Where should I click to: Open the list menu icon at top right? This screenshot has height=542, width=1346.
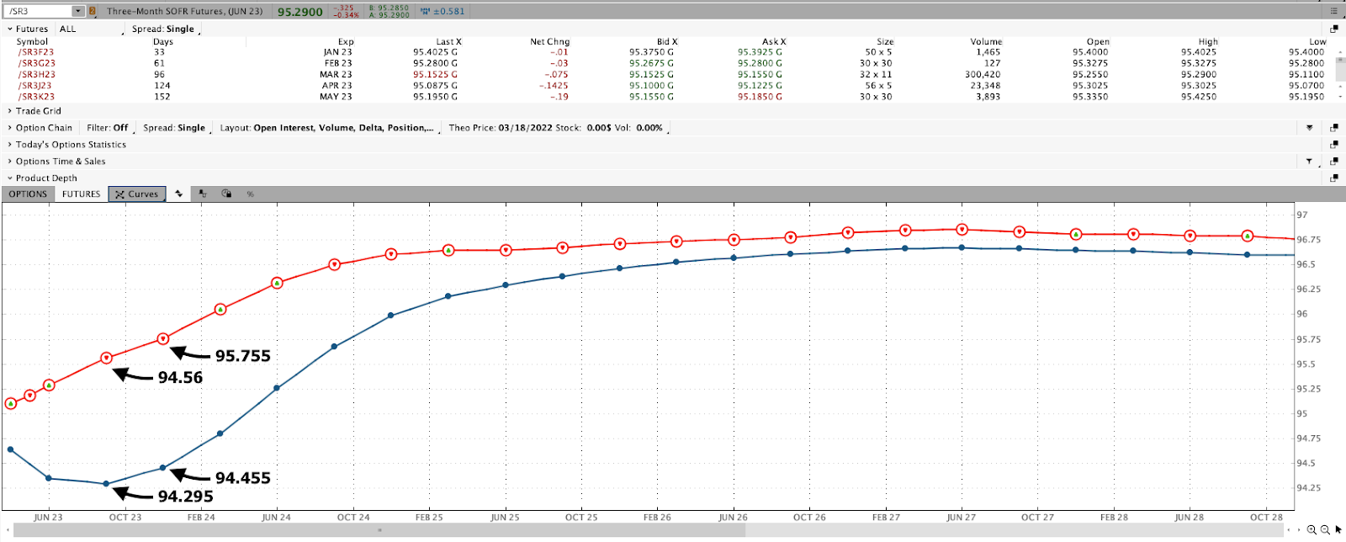point(1333,11)
